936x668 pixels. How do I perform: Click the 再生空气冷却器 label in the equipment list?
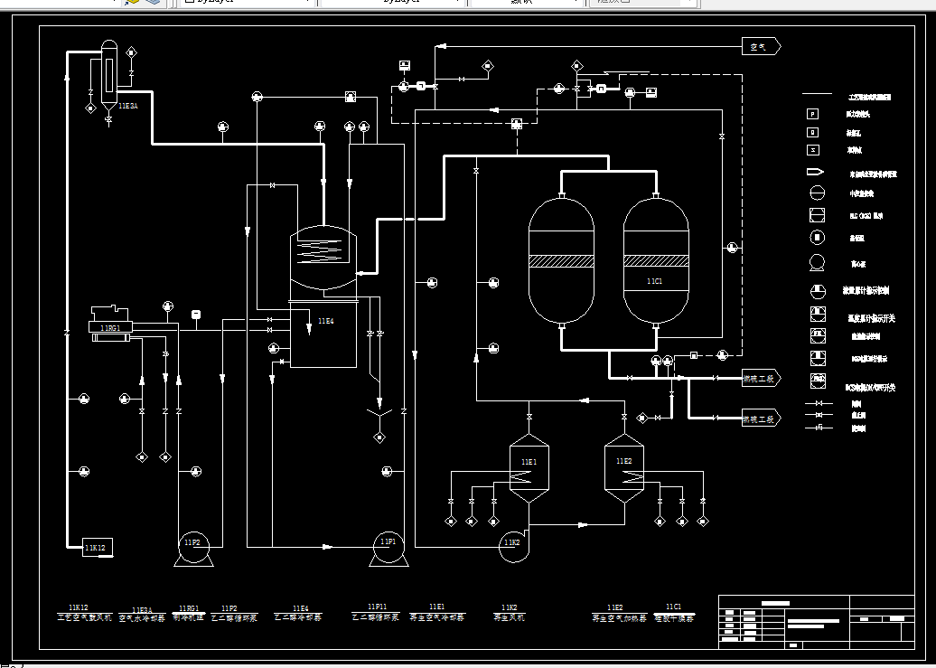(x=437, y=617)
